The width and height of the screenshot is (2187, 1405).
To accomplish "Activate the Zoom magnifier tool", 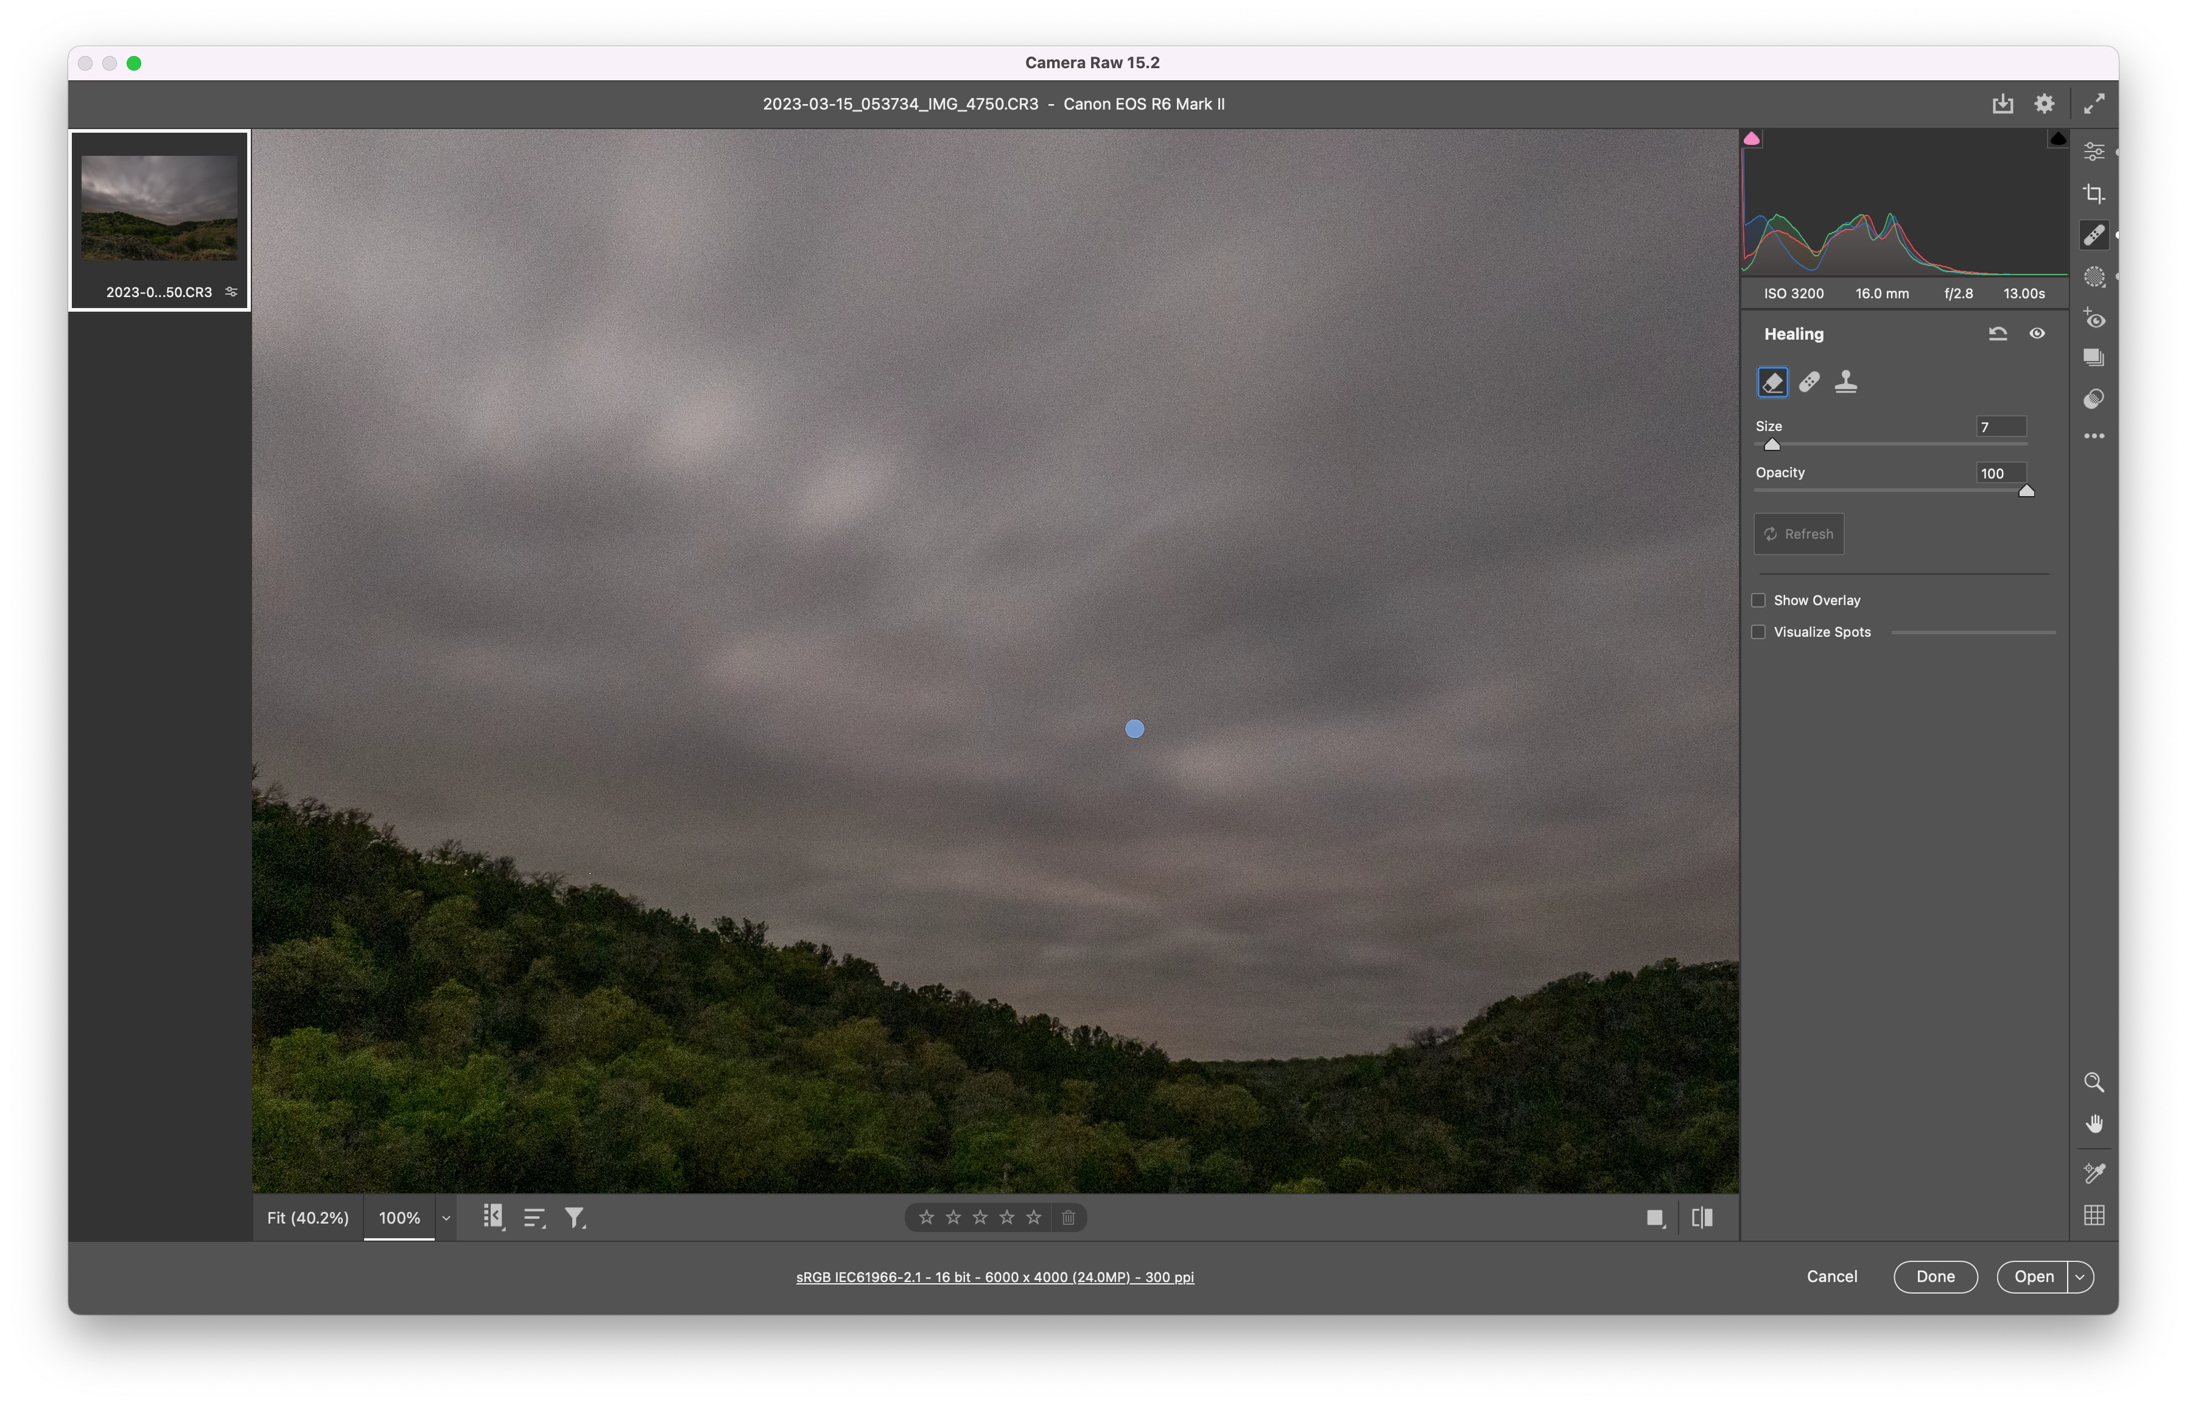I will 2094,1082.
